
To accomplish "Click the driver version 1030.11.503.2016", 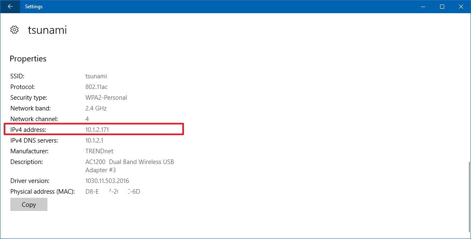I will 107,181.
